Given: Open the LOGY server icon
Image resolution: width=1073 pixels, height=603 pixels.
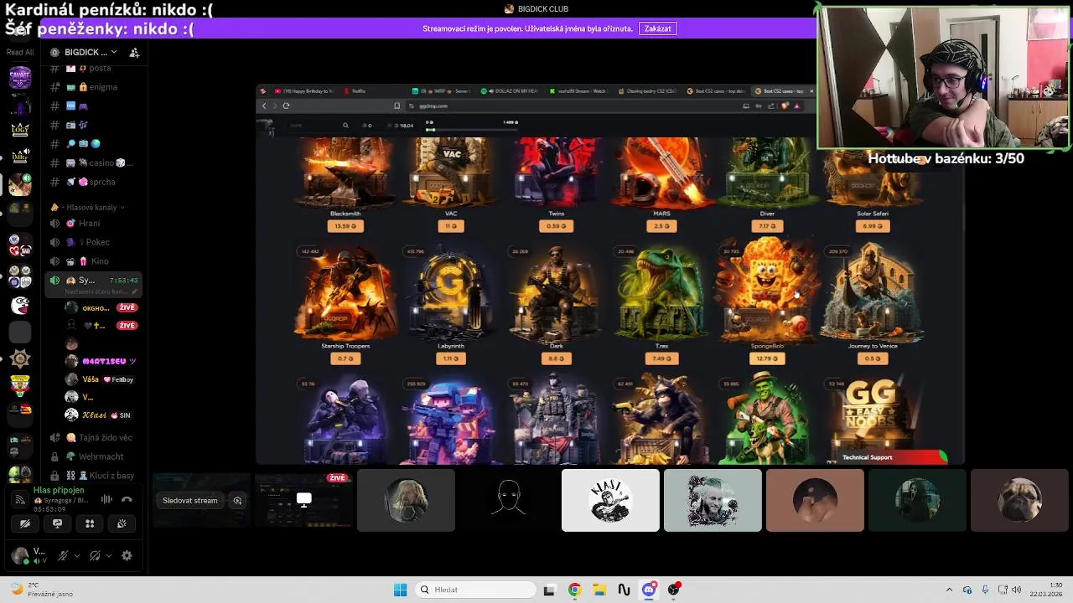Looking at the screenshot, I should pyautogui.click(x=20, y=129).
